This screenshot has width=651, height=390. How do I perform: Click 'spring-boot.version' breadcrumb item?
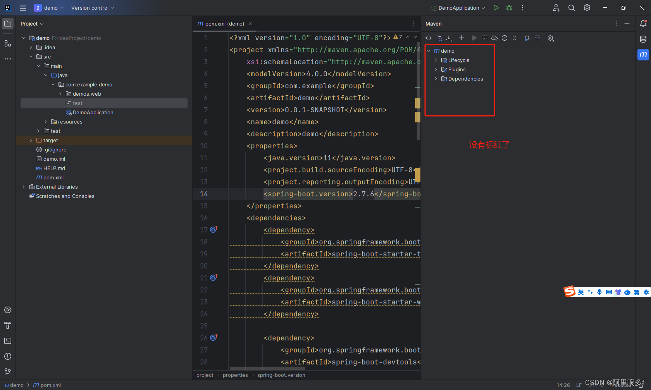(281, 375)
